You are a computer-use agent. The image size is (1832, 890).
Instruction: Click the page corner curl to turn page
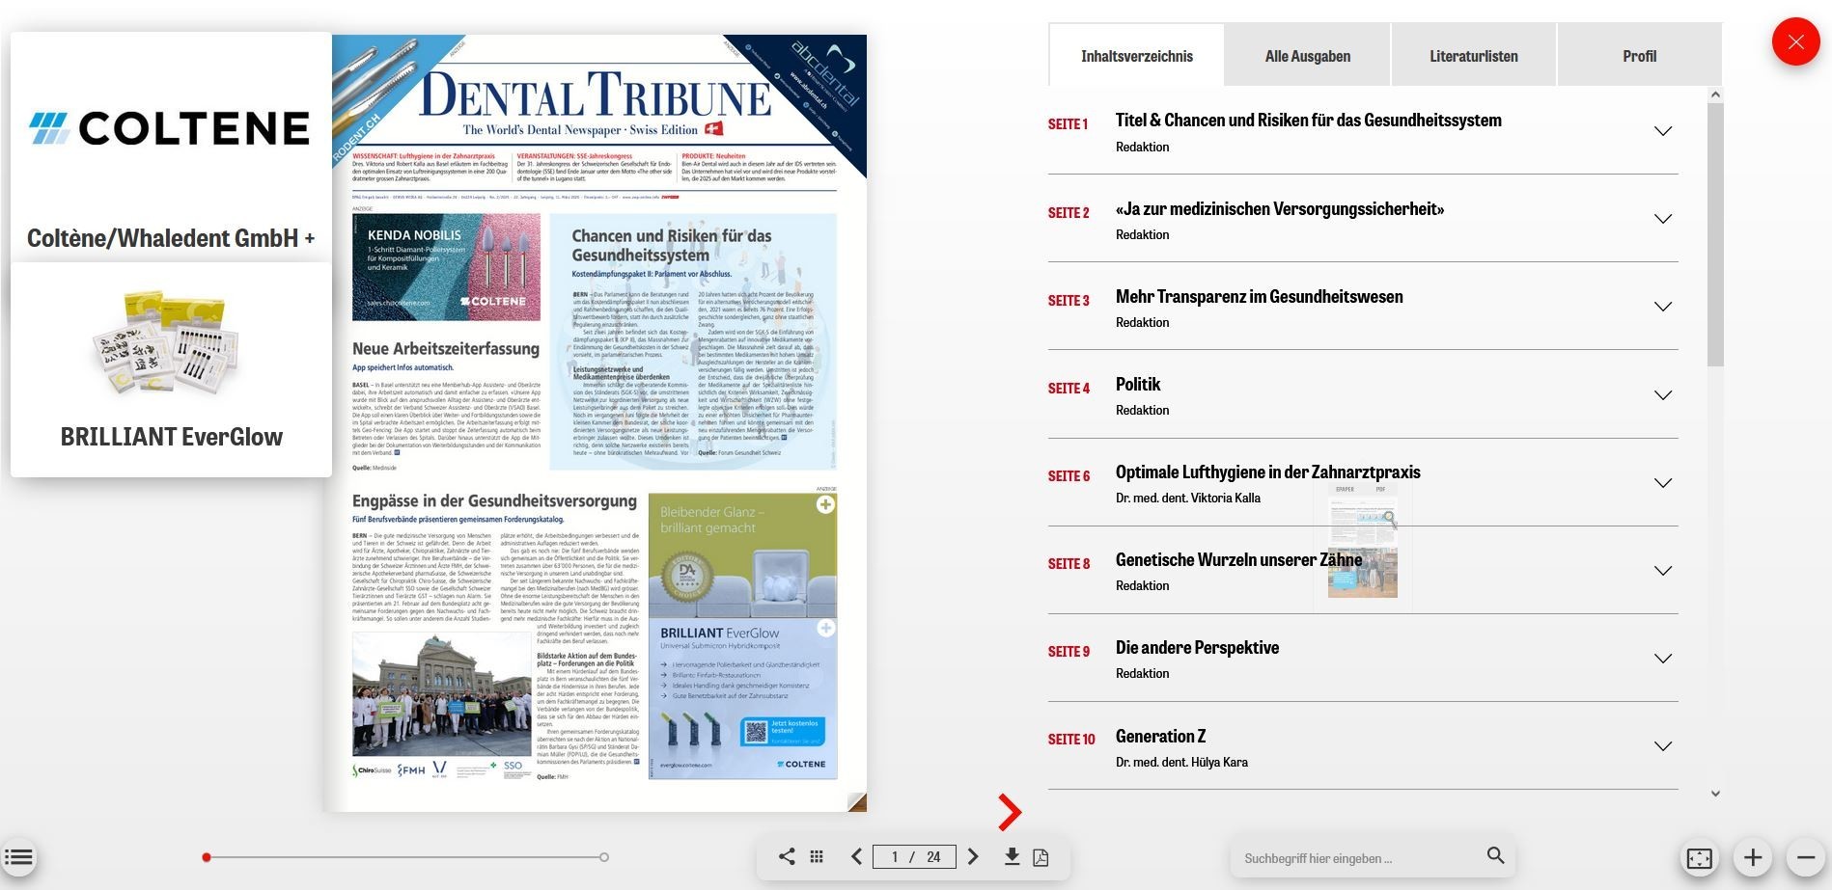coord(856,801)
